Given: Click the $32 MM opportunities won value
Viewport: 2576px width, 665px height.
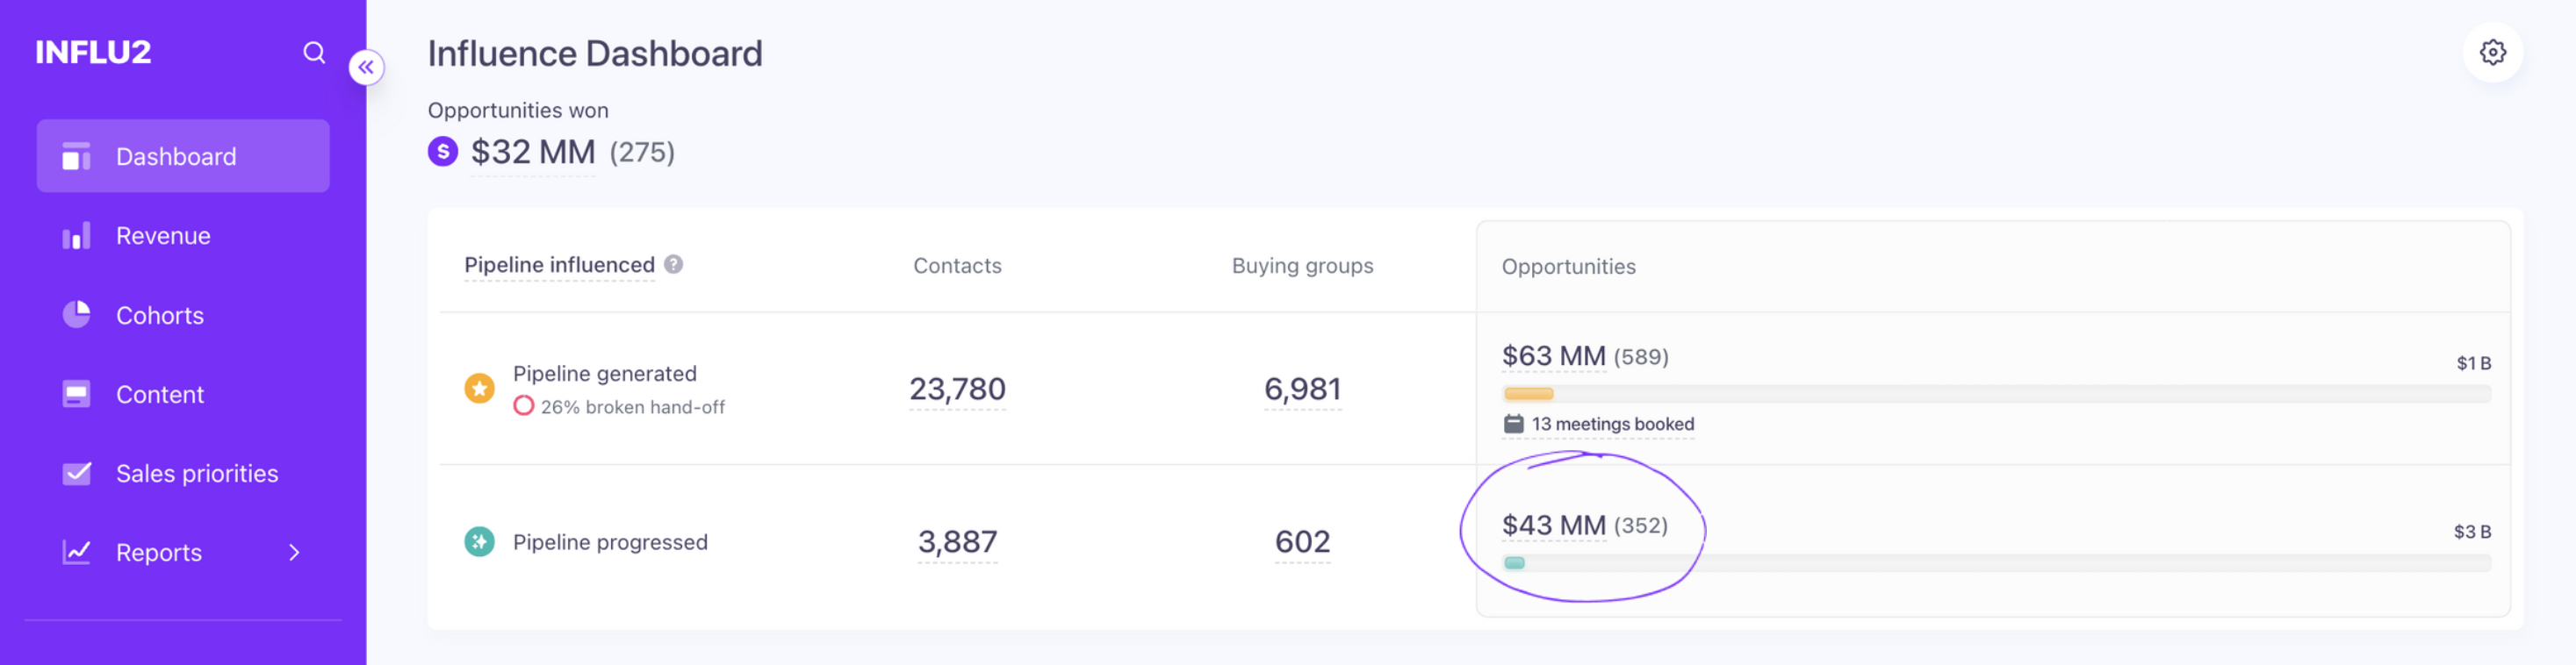Looking at the screenshot, I should click(x=533, y=152).
